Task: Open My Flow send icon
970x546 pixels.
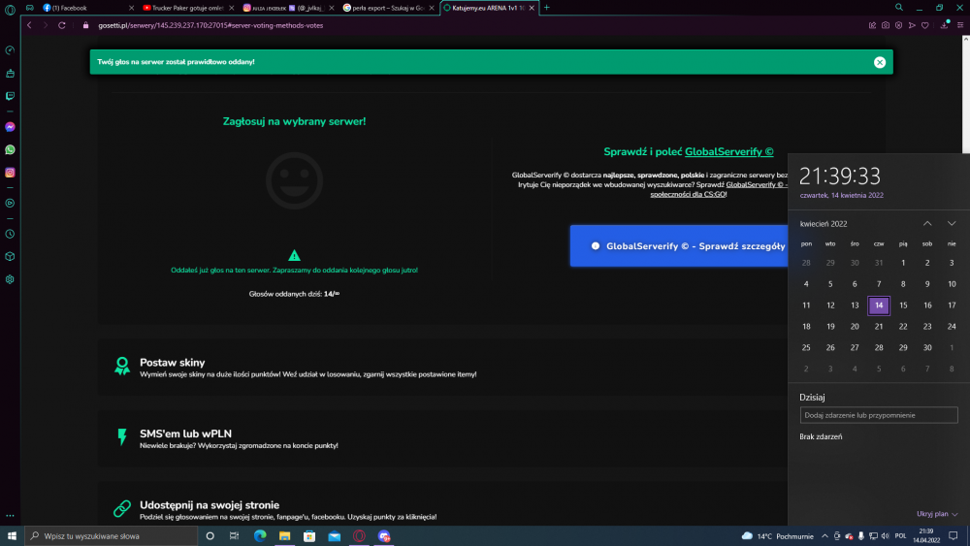Action: (912, 25)
